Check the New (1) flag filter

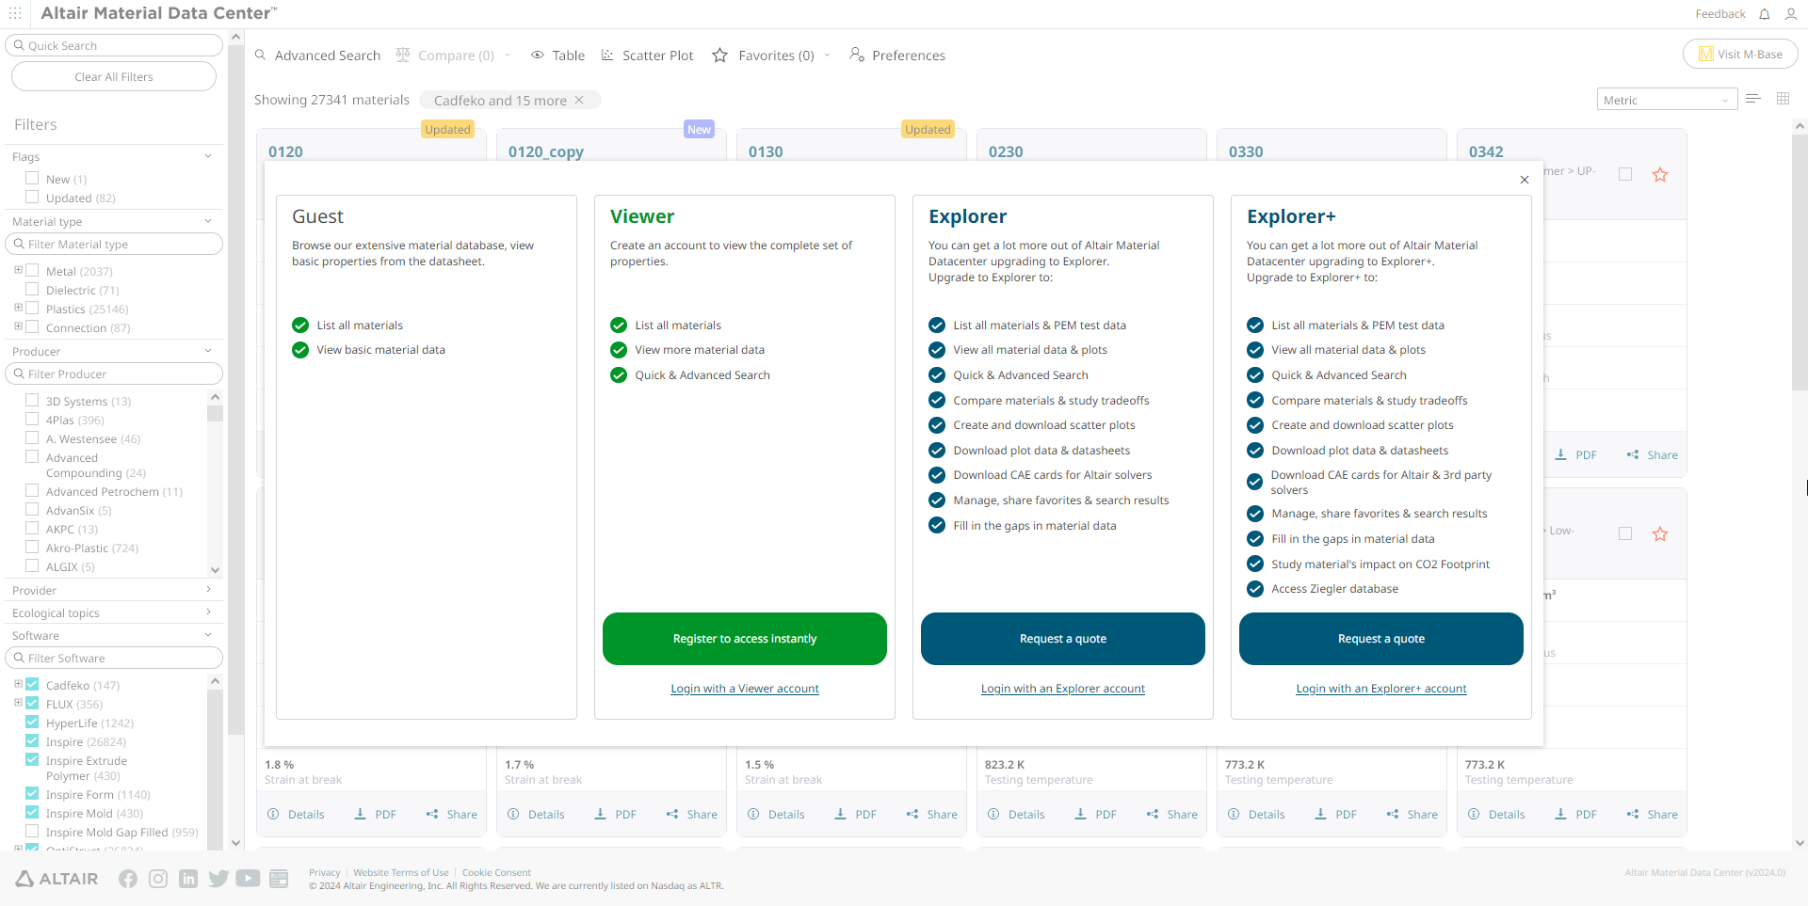[x=32, y=179]
